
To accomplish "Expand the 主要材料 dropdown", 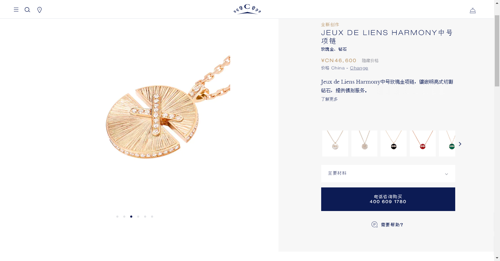I will pos(388,174).
